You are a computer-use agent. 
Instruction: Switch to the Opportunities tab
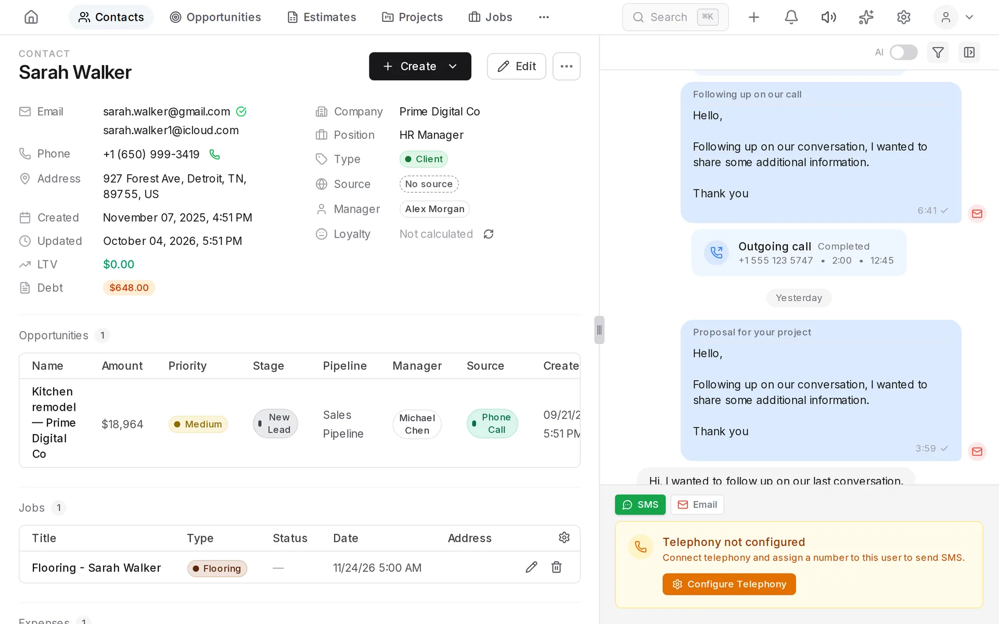[215, 17]
